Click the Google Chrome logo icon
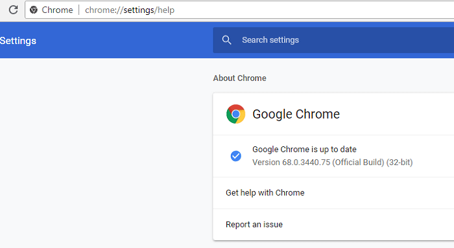This screenshot has width=454, height=248. 235,114
